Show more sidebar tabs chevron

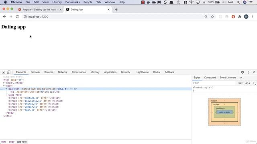[x=241, y=78]
